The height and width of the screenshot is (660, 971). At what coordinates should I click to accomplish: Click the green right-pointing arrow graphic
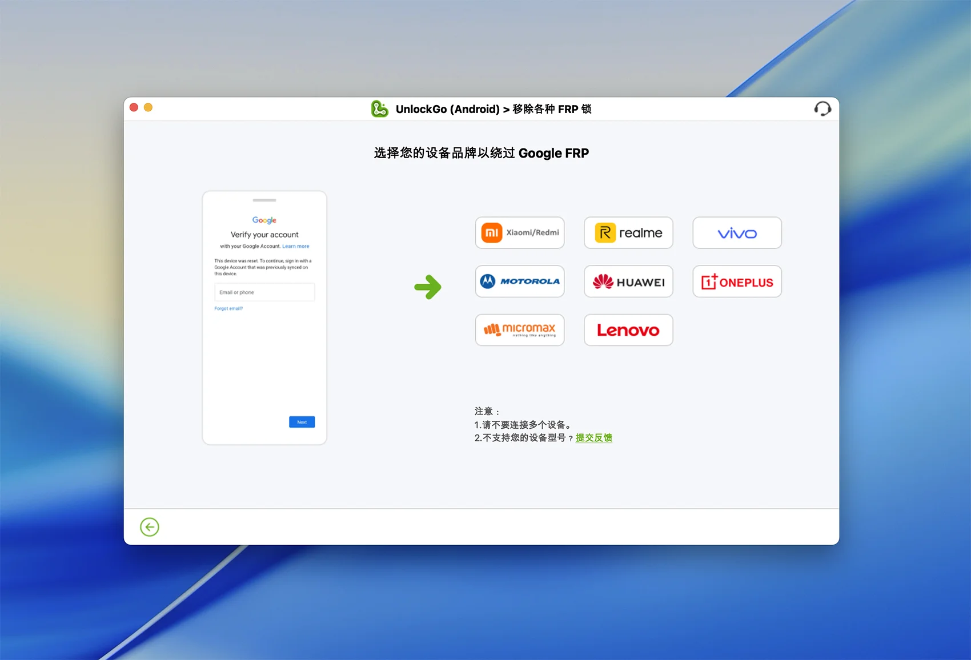[428, 287]
